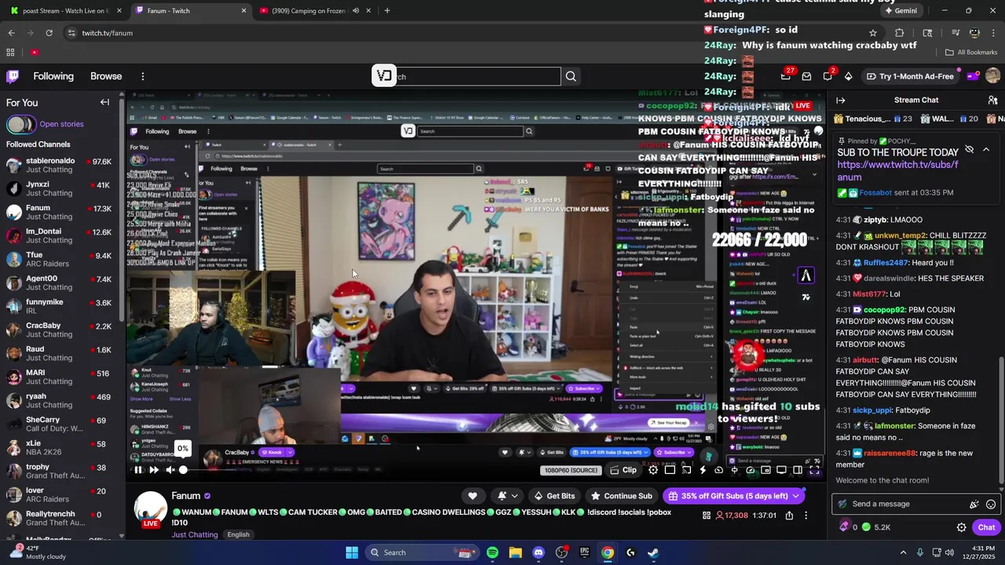Click the Twitch search magnifier button
1005x565 pixels.
tap(571, 76)
